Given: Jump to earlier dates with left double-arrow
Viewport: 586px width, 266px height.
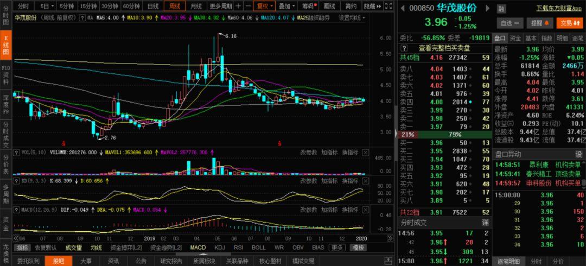Looking at the screenshot, I should tap(16, 238).
